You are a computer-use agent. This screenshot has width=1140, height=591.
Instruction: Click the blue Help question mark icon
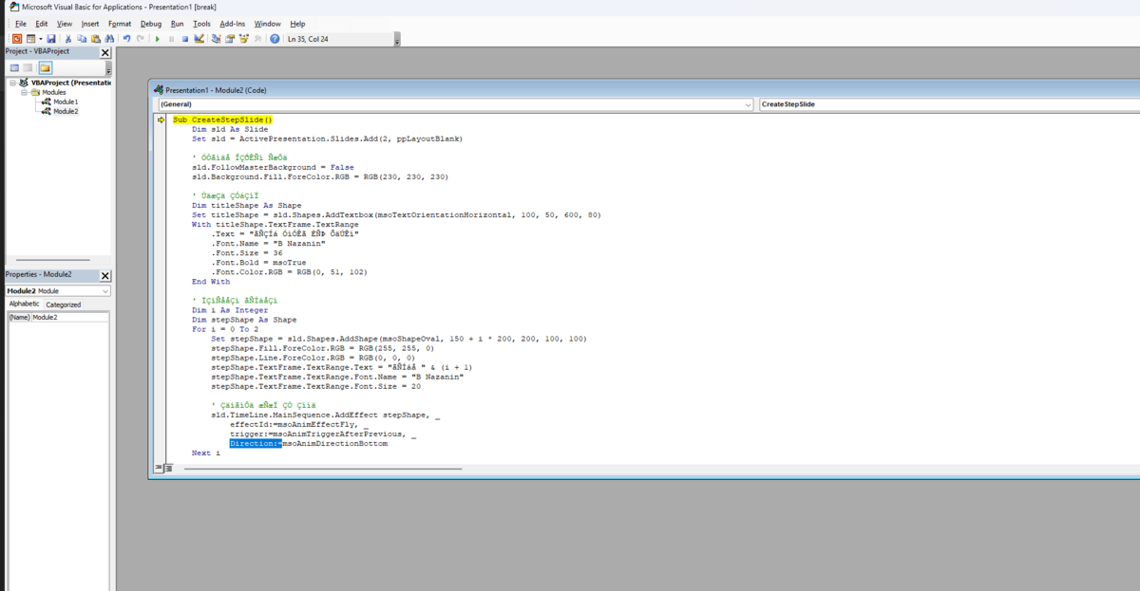[x=275, y=39]
